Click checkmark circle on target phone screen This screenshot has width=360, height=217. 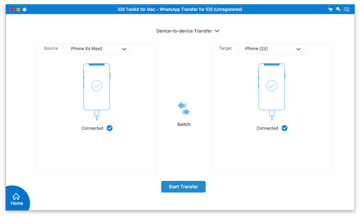[272, 86]
